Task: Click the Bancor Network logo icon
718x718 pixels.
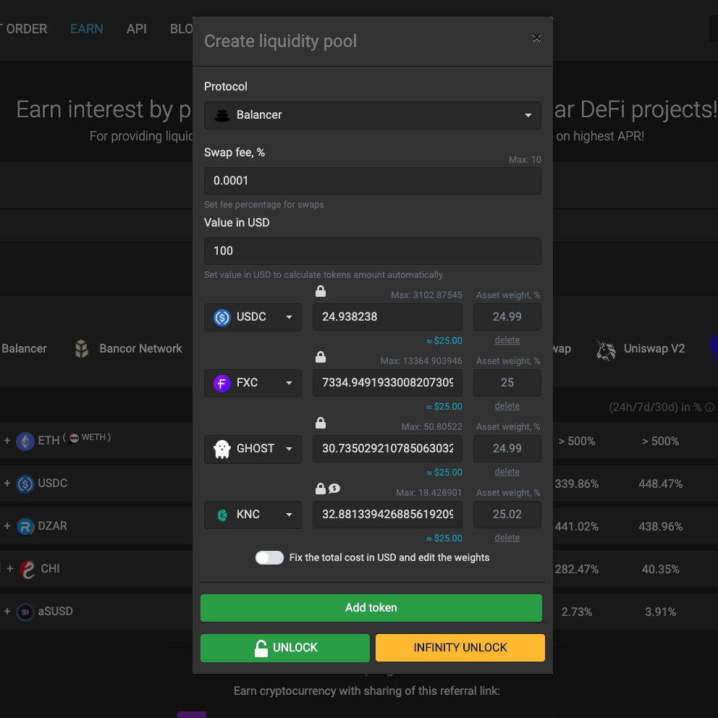Action: click(x=82, y=349)
